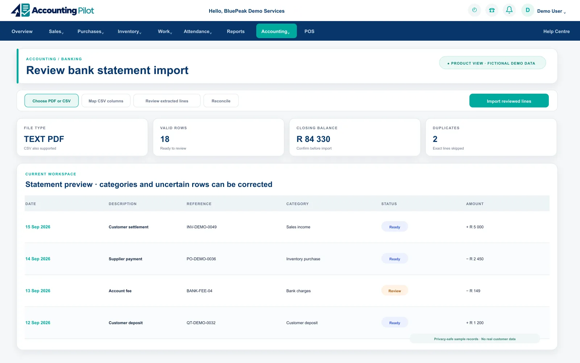Click the Ready status for Supplier payment
Viewport: 580px width, 363px height.
(394, 259)
